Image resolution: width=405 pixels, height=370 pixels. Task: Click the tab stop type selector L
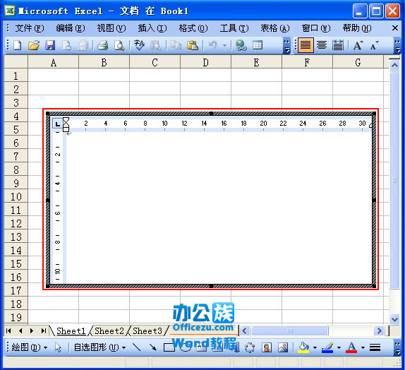click(57, 124)
